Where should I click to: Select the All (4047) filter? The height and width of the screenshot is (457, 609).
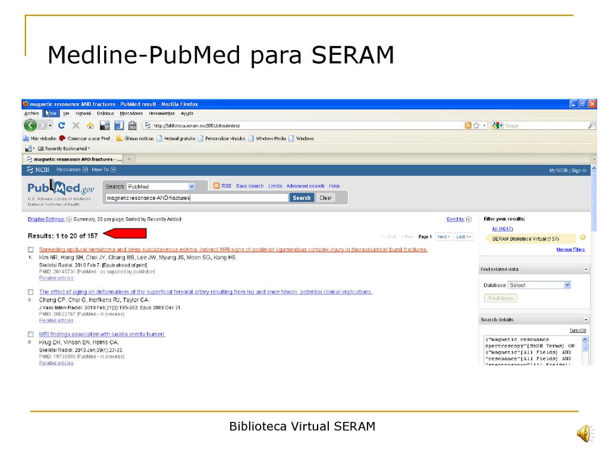click(x=503, y=229)
